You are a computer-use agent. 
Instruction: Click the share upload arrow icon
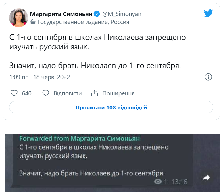tap(95, 93)
